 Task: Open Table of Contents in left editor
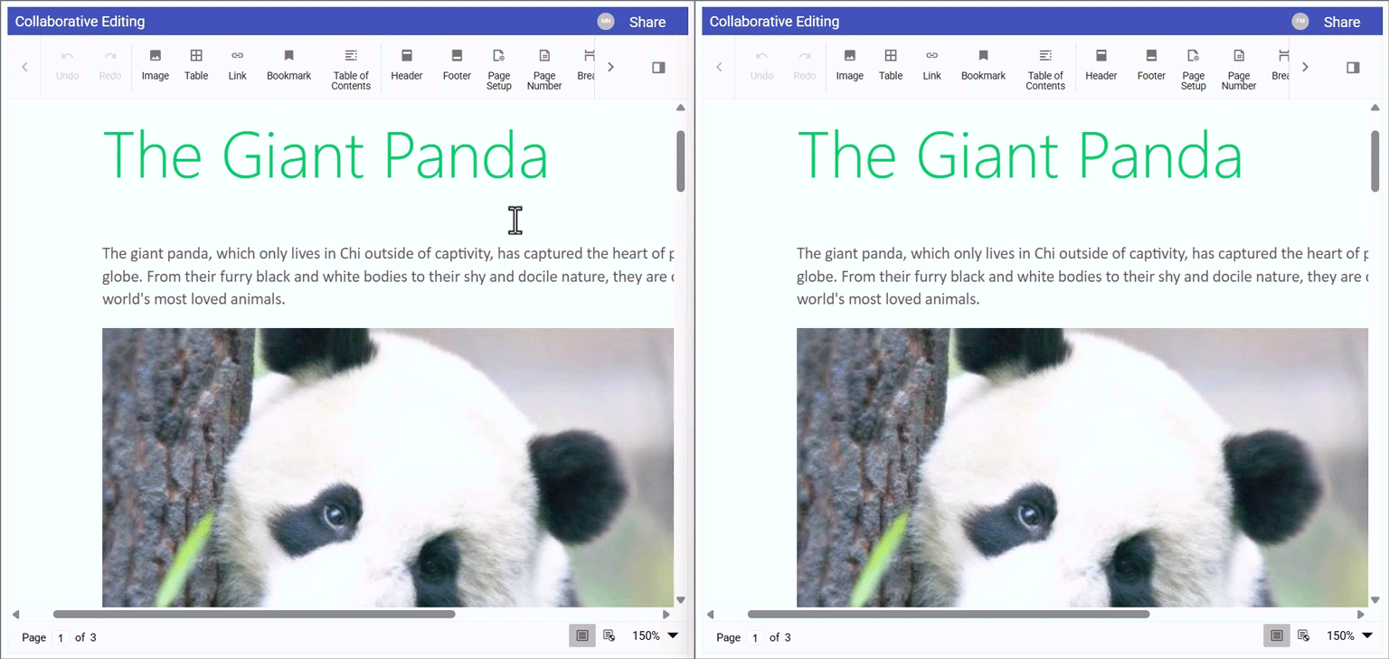tap(351, 68)
